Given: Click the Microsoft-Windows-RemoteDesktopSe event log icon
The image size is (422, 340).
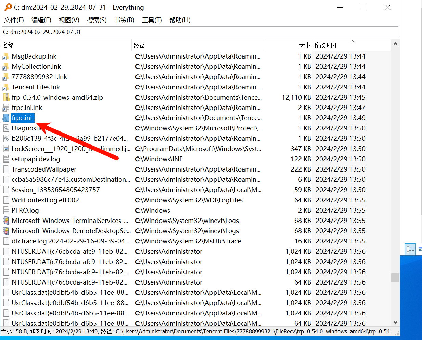Looking at the screenshot, I should 6,231.
